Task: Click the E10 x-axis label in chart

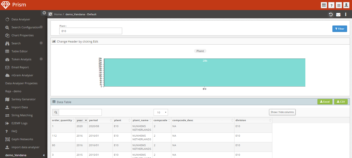Action: (x=205, y=89)
